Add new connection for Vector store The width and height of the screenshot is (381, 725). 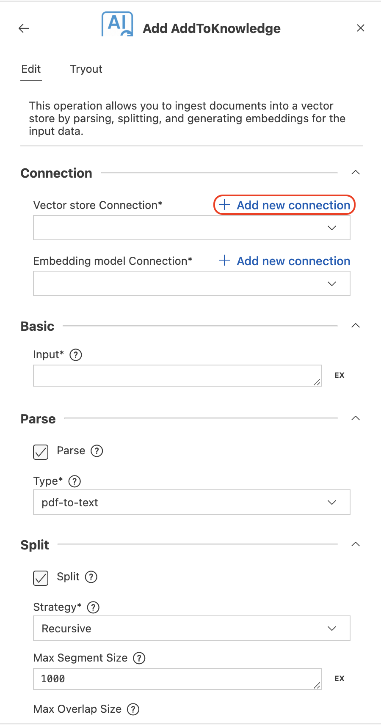[x=284, y=205]
